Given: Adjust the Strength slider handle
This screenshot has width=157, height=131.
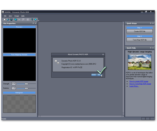Looking at the screenshot, I should coord(26,84).
